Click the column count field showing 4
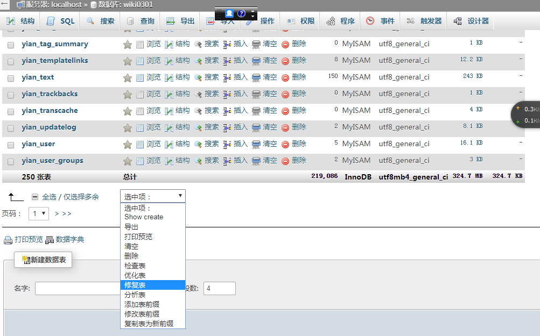 coord(219,288)
